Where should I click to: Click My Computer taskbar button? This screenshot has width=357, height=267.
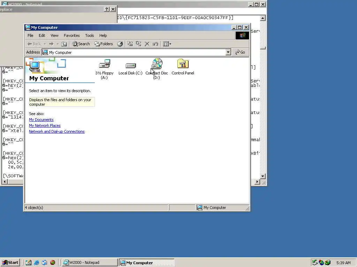click(x=147, y=263)
